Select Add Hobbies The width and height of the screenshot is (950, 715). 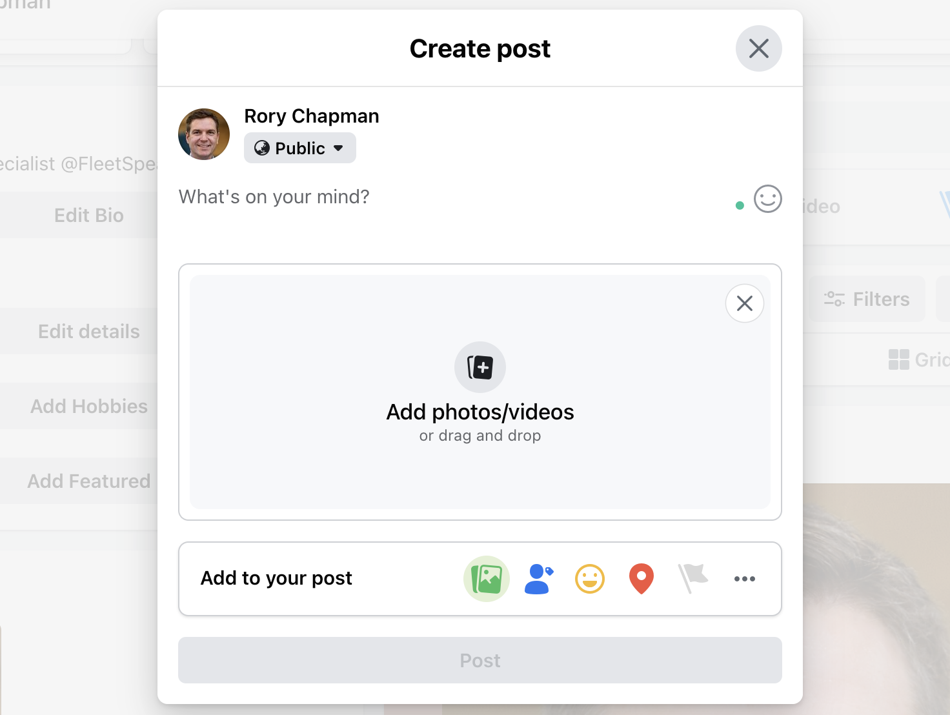click(x=88, y=406)
